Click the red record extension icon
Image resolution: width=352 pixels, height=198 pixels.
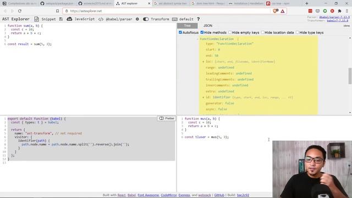point(332,11)
